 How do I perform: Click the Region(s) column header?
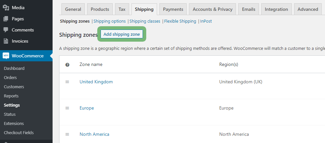[229, 64]
